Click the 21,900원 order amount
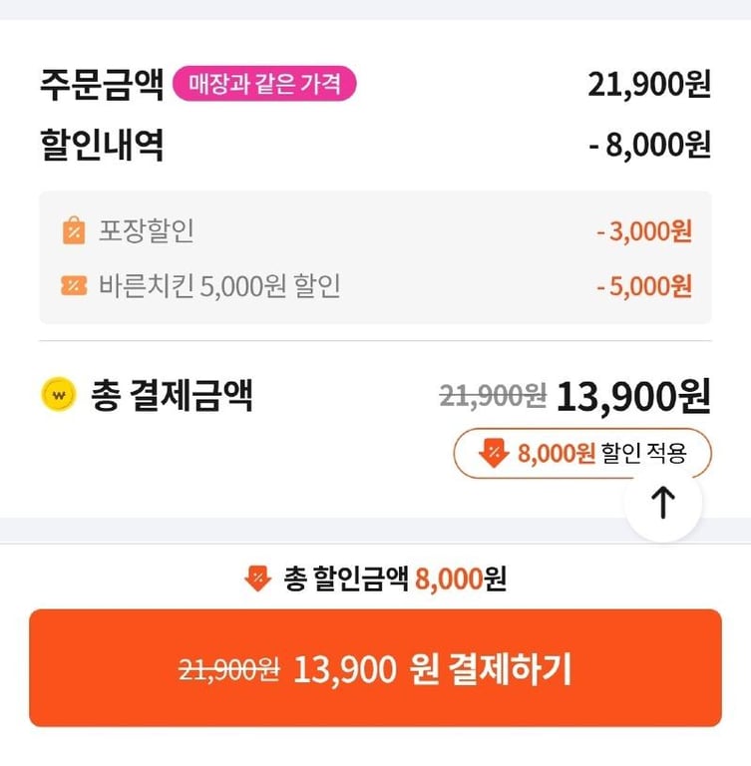Screen dimensions: 751x766 (x=649, y=85)
